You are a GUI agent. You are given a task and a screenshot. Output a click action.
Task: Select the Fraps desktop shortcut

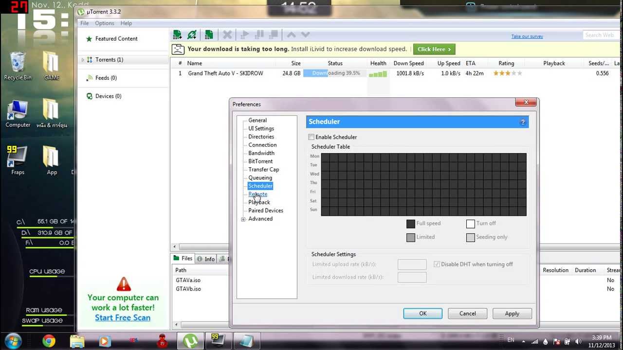(x=18, y=160)
